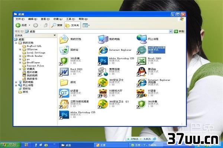Click the greyed forward arrow button
This screenshot has height=148, width=223.
(36, 25)
